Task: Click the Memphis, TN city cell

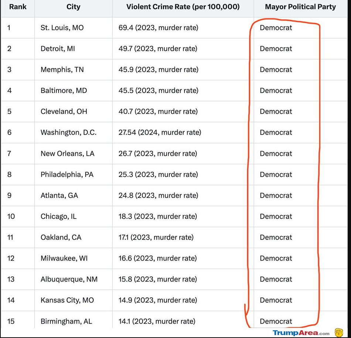Action: click(x=73, y=70)
